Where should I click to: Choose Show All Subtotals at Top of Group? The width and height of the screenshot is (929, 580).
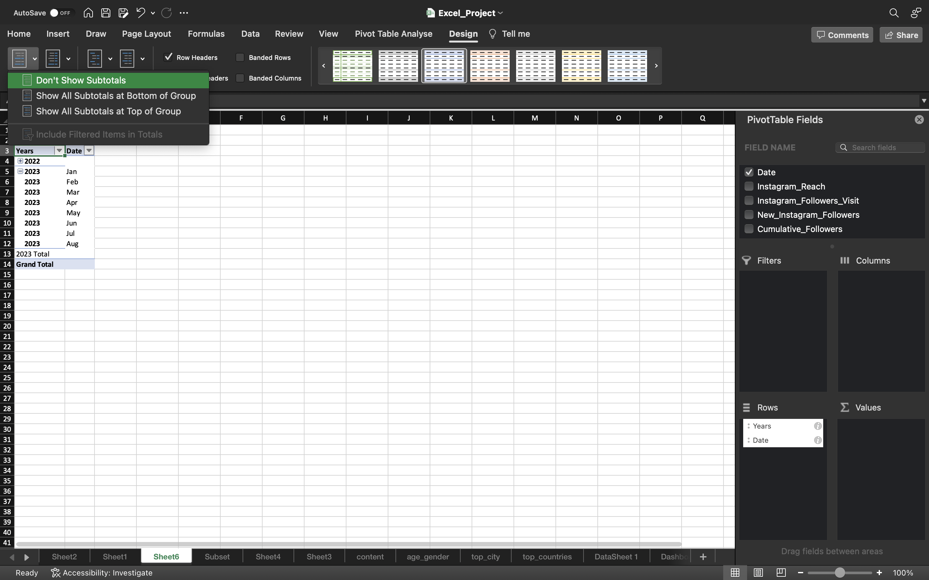(x=108, y=111)
